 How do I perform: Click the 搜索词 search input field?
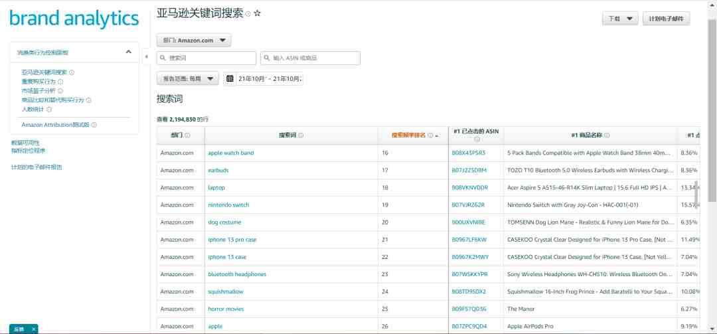(x=206, y=58)
